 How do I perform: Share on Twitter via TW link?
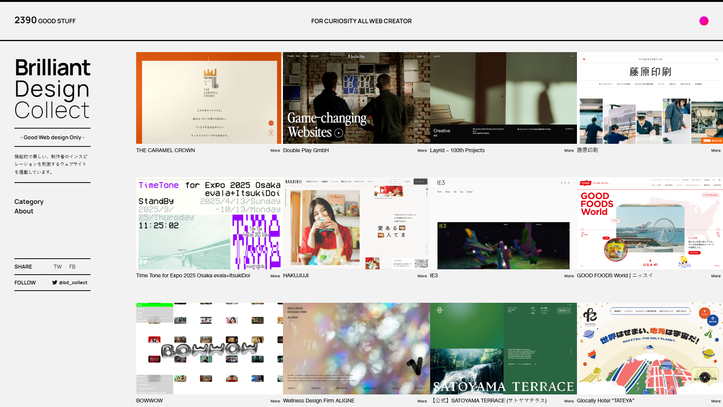pyautogui.click(x=57, y=267)
